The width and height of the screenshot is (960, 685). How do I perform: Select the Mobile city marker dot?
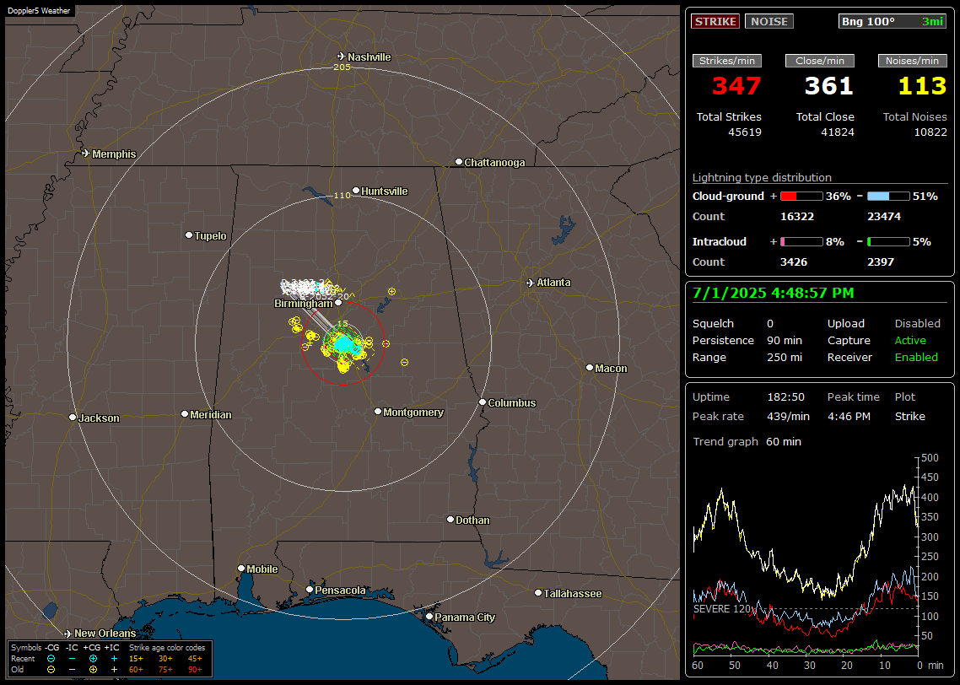coord(241,568)
